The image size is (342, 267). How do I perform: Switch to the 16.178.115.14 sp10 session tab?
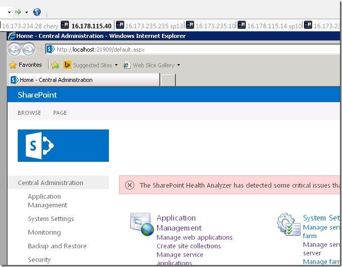[270, 26]
